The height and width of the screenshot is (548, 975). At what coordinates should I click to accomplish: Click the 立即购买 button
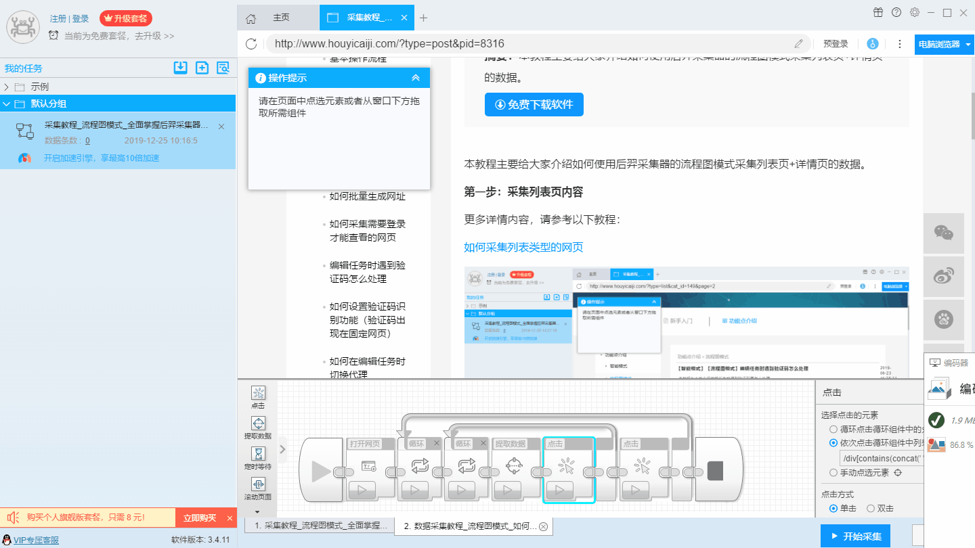[x=200, y=518]
